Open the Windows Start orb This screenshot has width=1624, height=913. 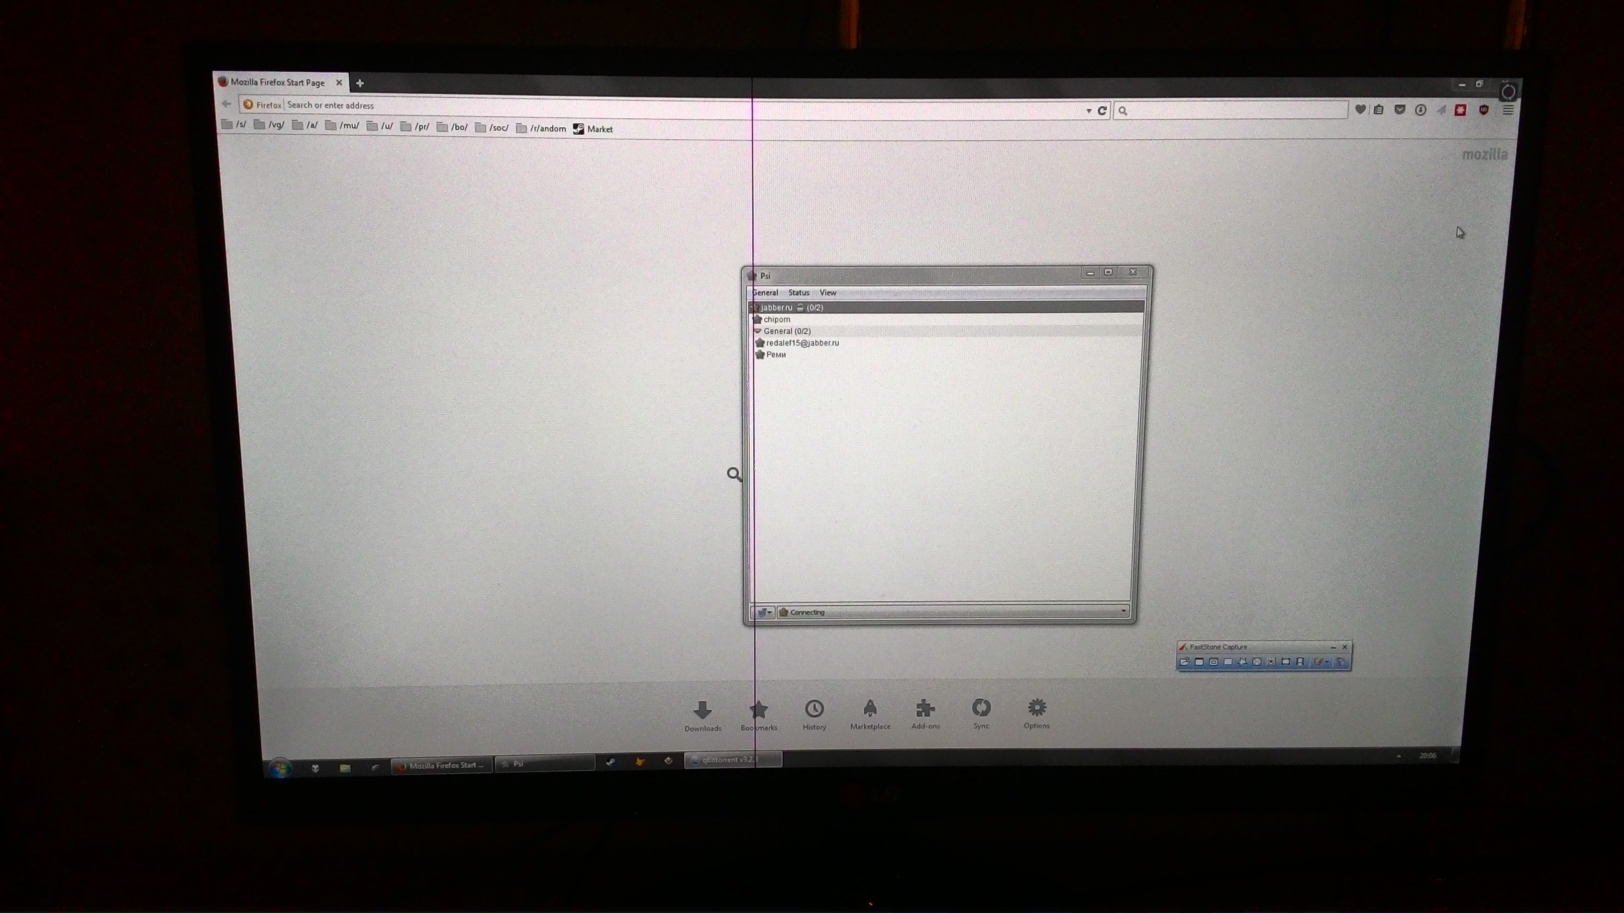pyautogui.click(x=279, y=768)
